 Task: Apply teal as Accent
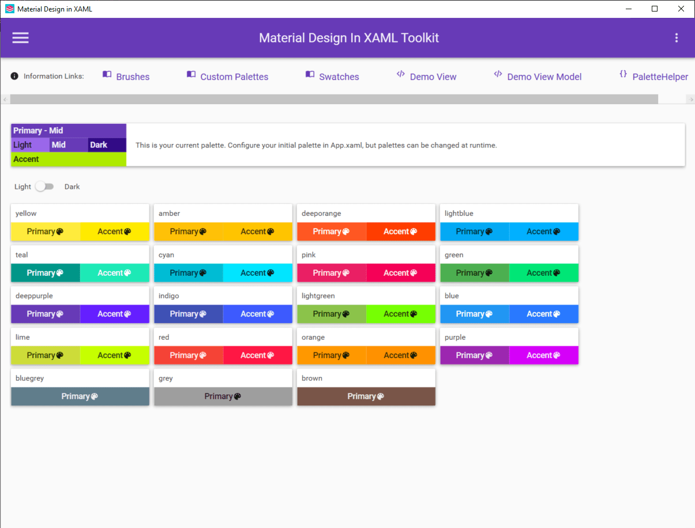click(115, 273)
